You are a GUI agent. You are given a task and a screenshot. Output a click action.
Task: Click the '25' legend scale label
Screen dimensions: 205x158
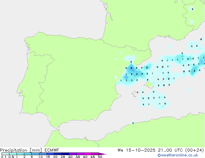[63, 157]
